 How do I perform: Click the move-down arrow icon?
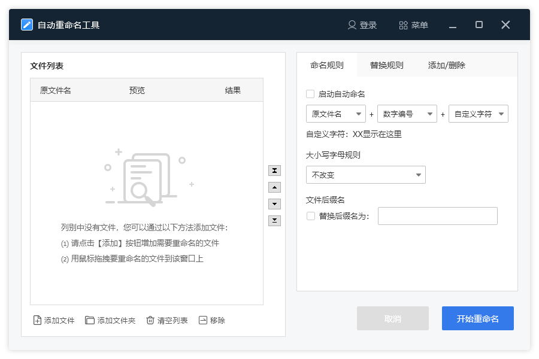274,204
